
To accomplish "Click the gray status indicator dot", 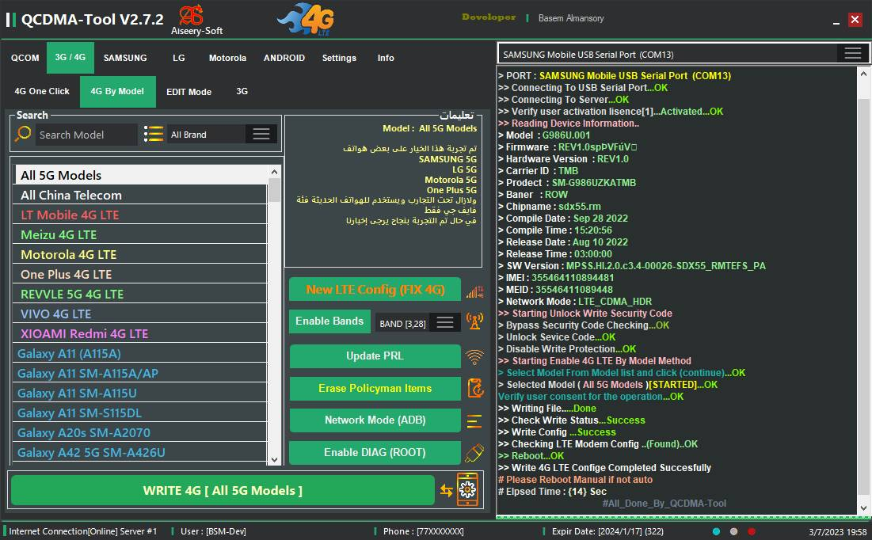I will tap(733, 531).
